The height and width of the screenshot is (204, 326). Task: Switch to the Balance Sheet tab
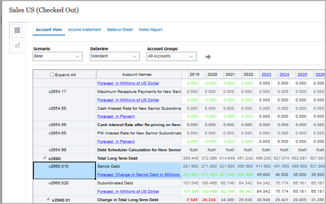coord(120,30)
